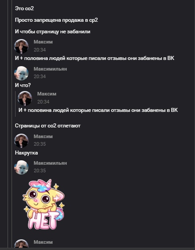Click the unicorn cat НЕТ sticker

[44, 204]
